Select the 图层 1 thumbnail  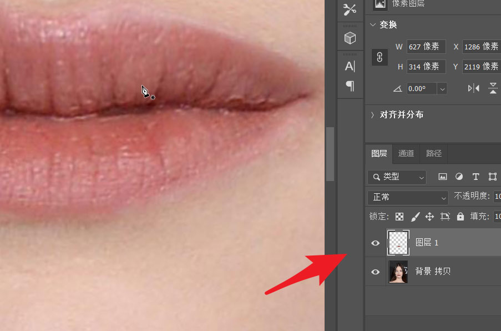398,243
